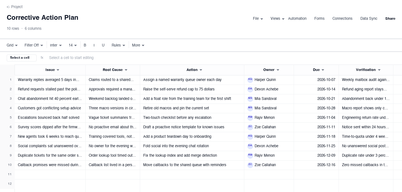
Task: Click Rajiv Menon's RM avatar in row 5
Action: coord(250,118)
